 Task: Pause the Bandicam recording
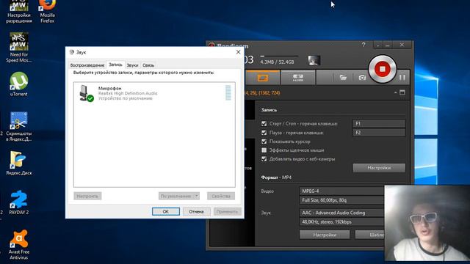tap(402, 78)
